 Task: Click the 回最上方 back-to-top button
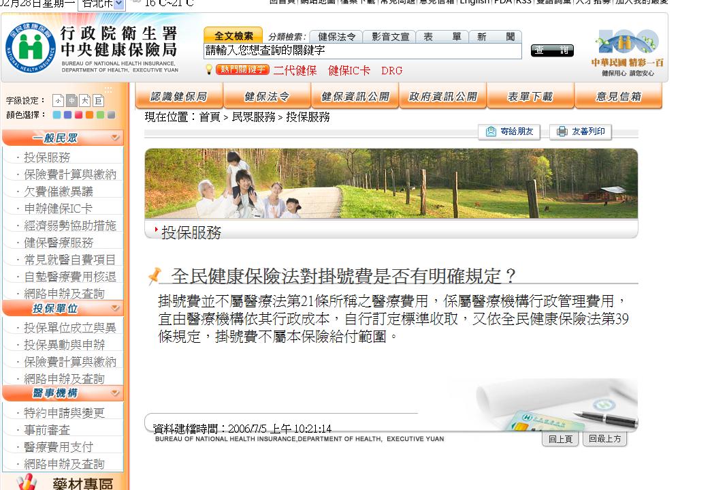pyautogui.click(x=605, y=439)
